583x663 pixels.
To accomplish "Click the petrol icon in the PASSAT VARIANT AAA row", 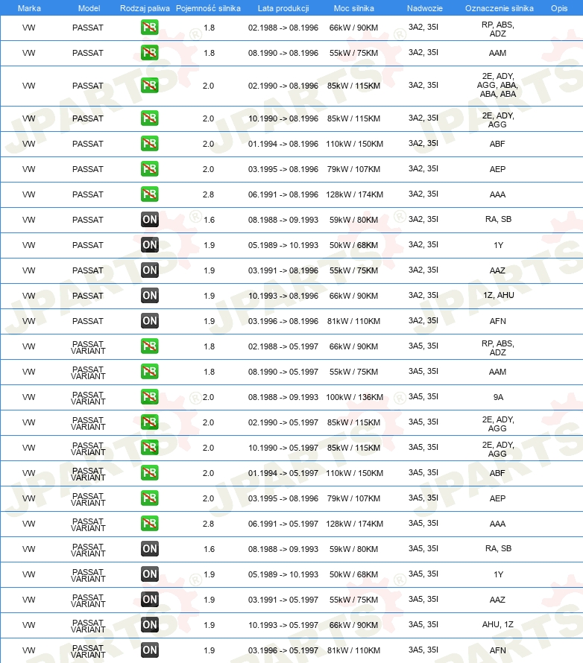I will [x=150, y=524].
